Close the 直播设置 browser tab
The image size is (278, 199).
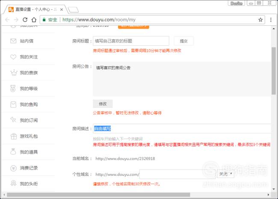62,9
